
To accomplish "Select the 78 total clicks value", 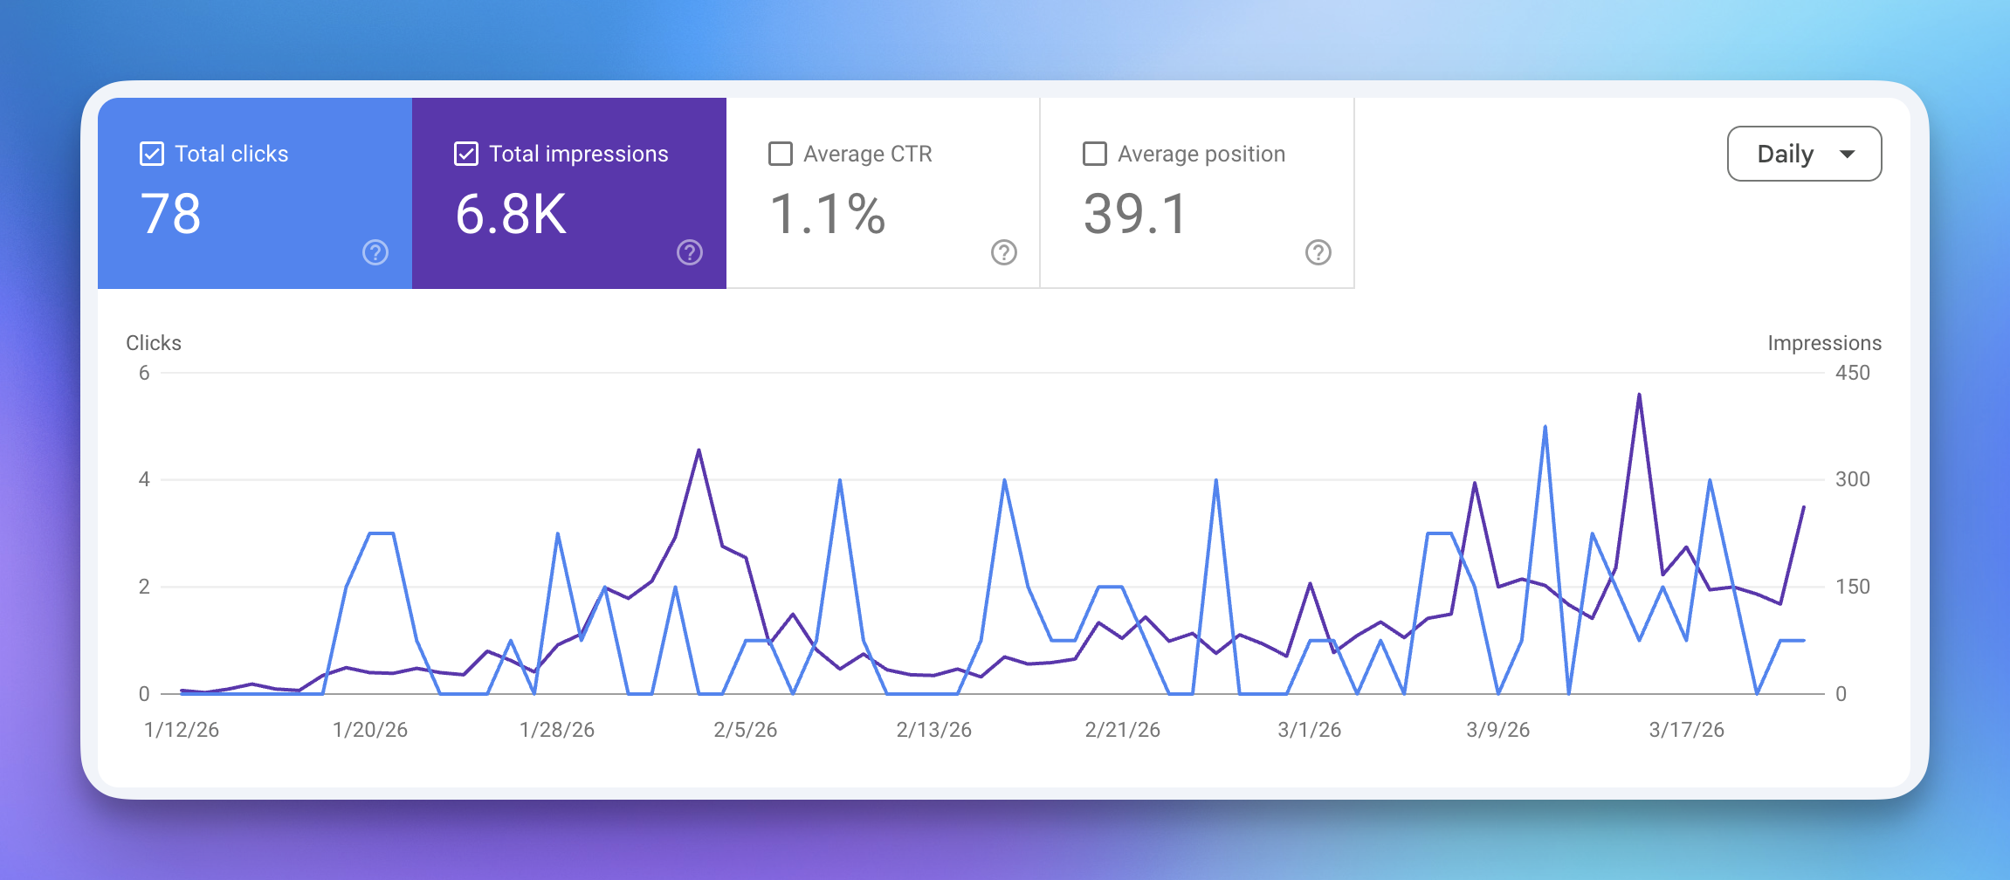I will tap(171, 214).
